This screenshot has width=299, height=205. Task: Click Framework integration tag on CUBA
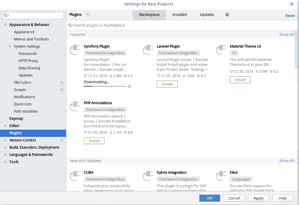point(105,179)
